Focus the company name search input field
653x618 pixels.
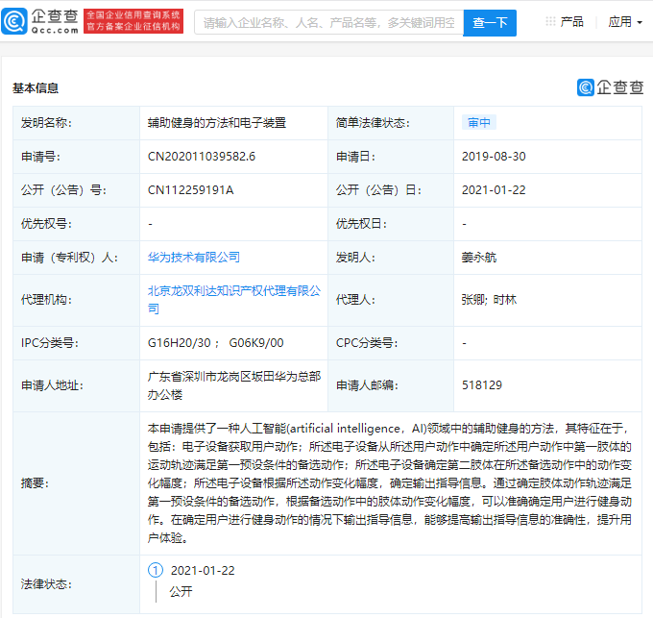pos(328,22)
